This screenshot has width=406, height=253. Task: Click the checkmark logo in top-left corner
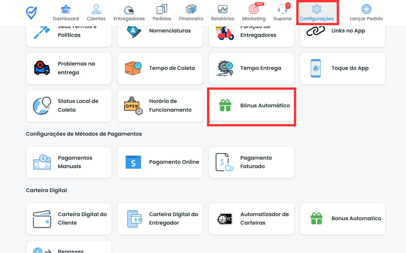tap(31, 12)
